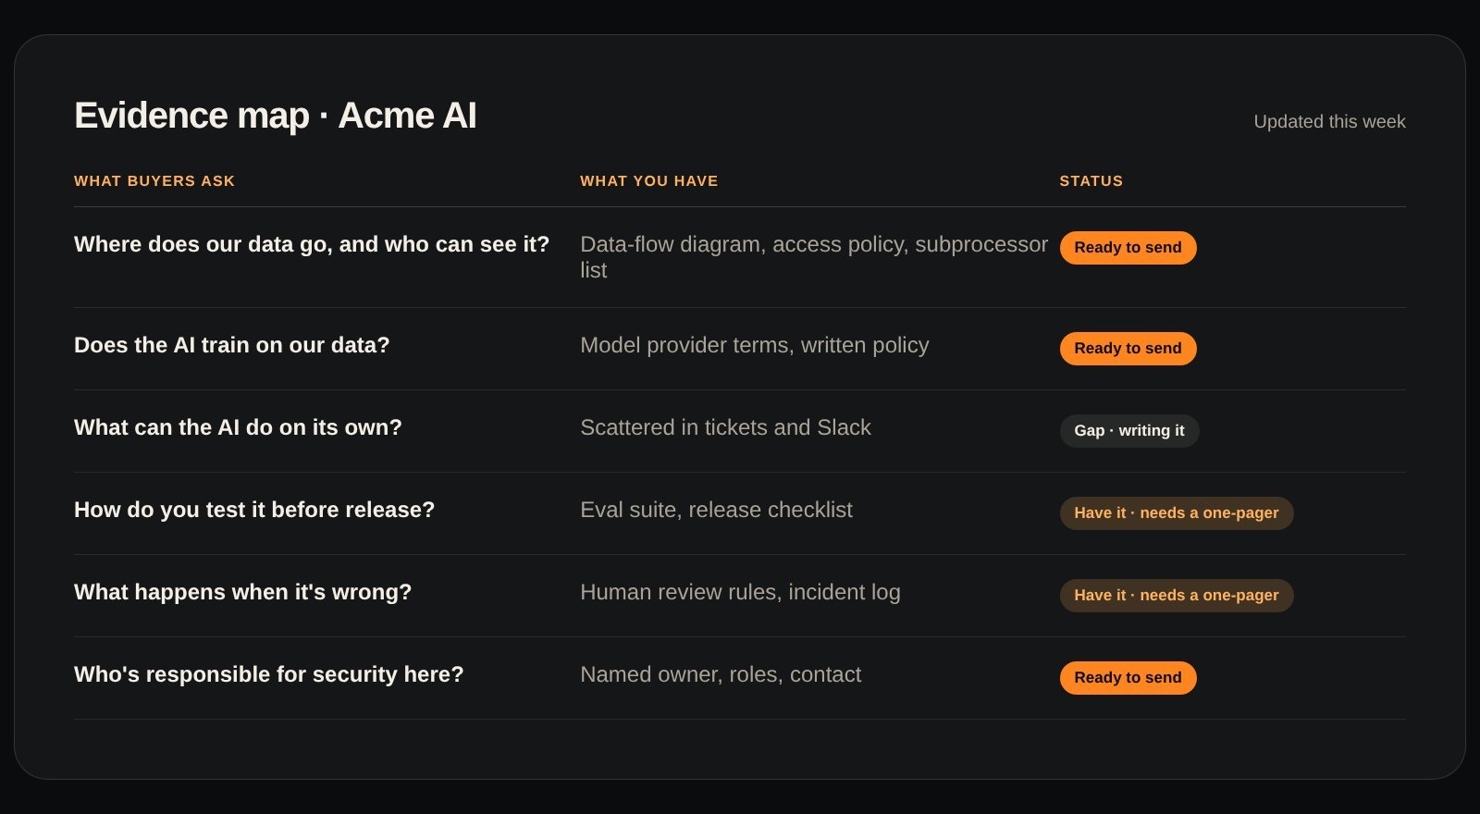Click one-pager badge in the release testing row
The height and width of the screenshot is (814, 1480).
(x=1177, y=513)
